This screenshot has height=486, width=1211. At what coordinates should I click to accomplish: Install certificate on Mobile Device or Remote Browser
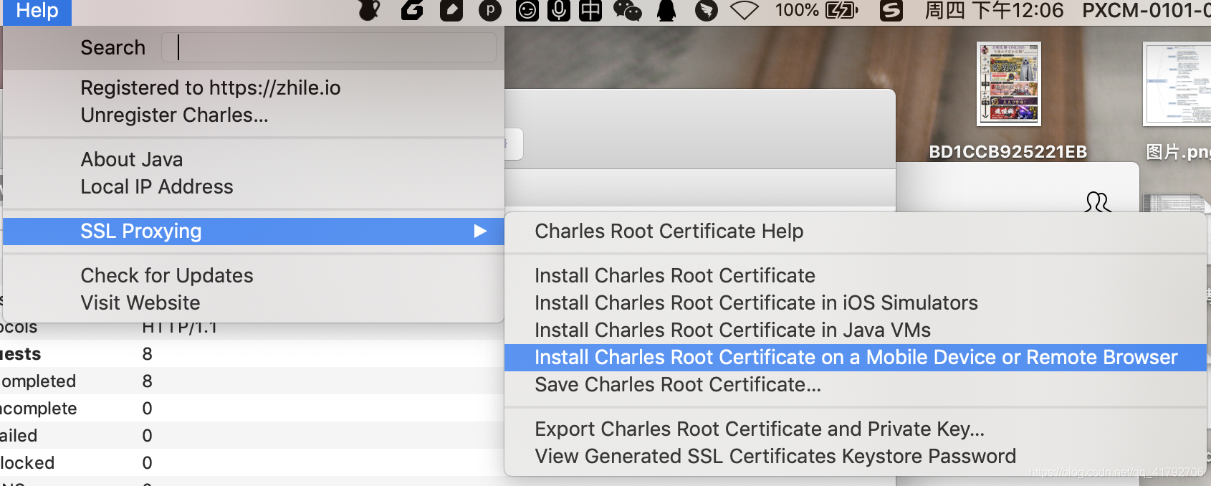[x=856, y=357]
